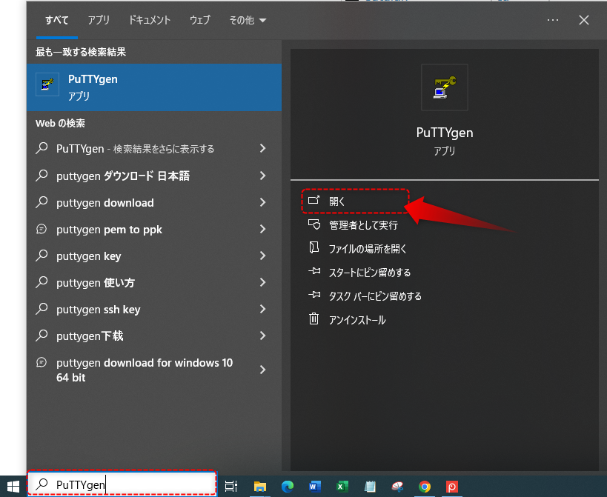Switch to the ドキュメント tab

pos(150,20)
